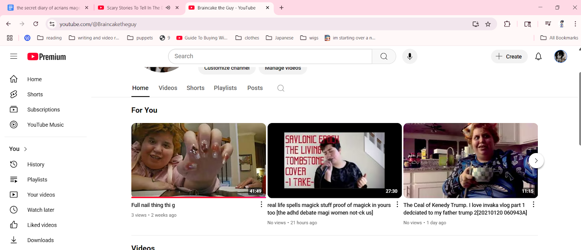Click the Customize channel button
Screen dimensions: 581x250
227,68
